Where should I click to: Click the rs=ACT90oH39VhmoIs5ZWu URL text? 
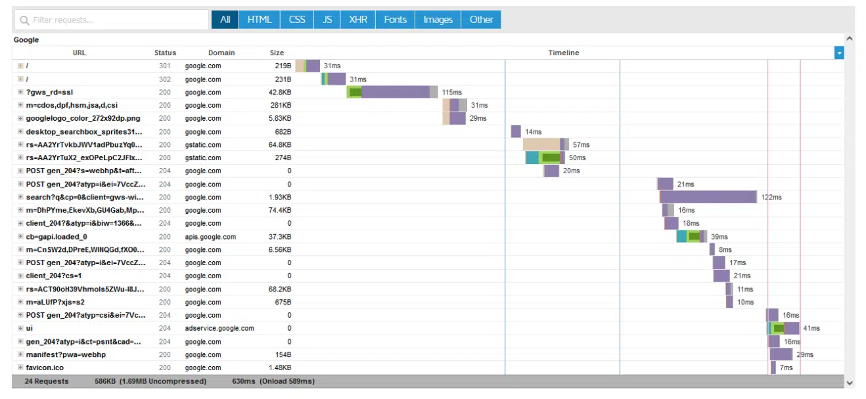coord(85,289)
